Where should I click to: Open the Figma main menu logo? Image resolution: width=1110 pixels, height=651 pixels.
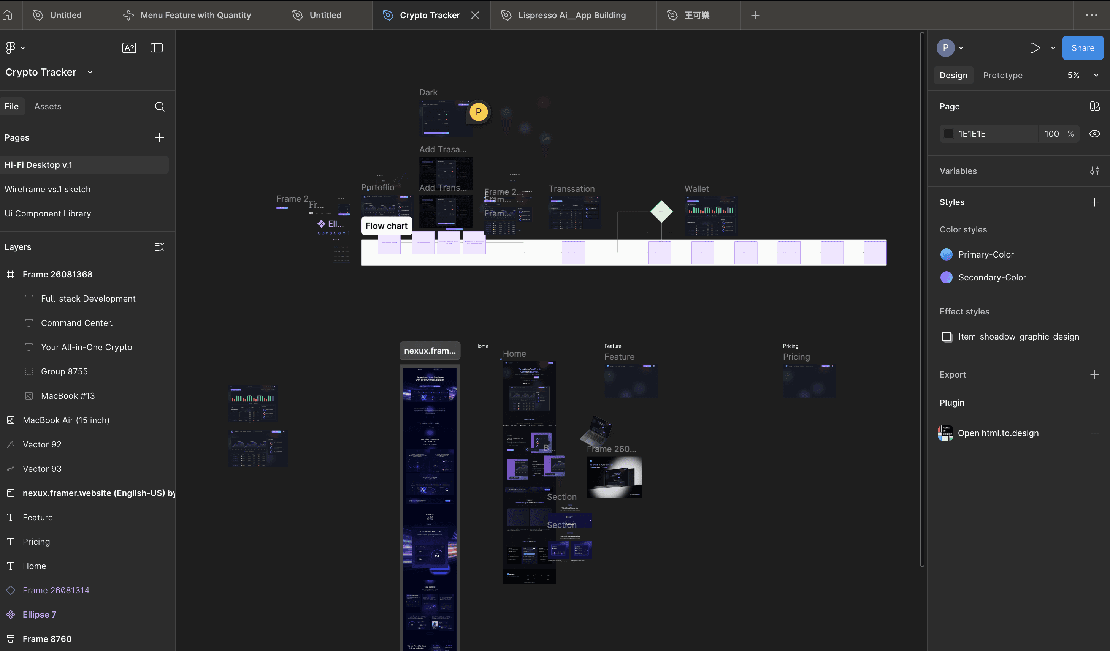pos(11,47)
